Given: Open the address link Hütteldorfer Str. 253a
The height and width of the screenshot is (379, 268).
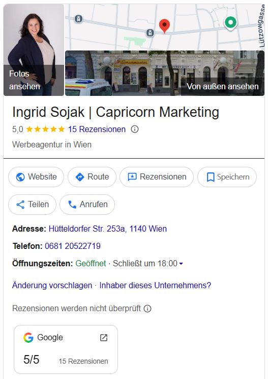Looking at the screenshot, I should pyautogui.click(x=108, y=229).
